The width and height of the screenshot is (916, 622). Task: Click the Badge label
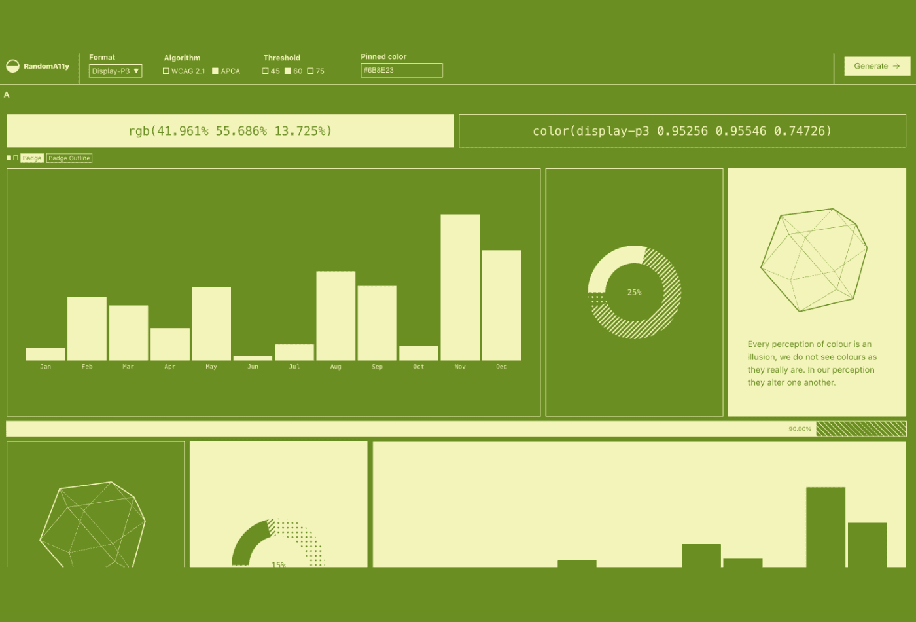tap(32, 158)
